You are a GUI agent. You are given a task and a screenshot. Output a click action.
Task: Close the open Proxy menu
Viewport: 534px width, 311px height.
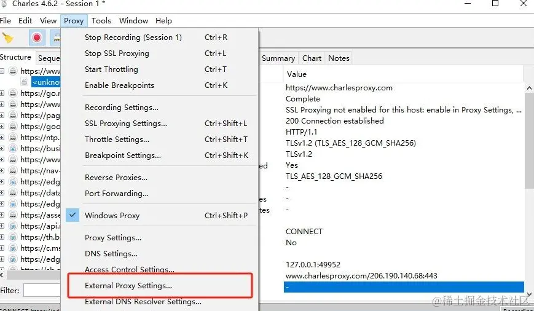74,21
